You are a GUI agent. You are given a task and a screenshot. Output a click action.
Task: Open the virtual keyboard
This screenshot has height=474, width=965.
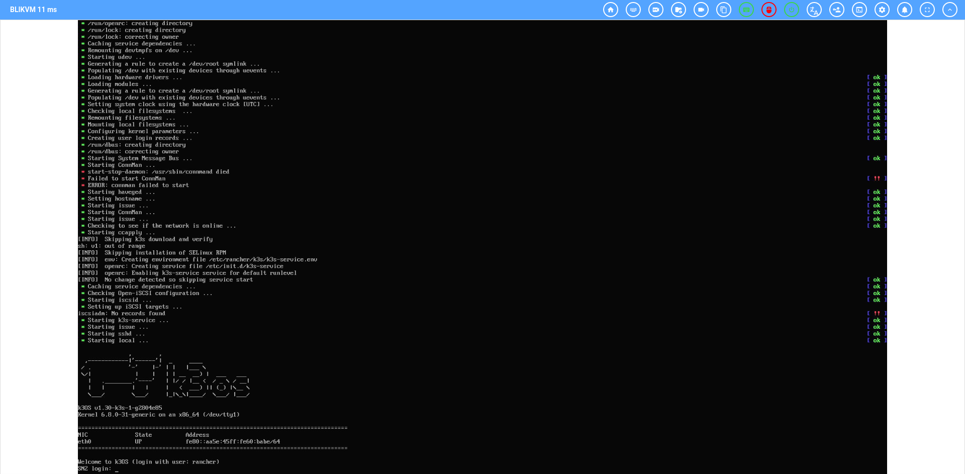[633, 10]
